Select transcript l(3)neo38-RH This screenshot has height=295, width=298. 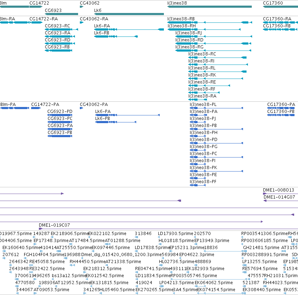click(x=181, y=26)
